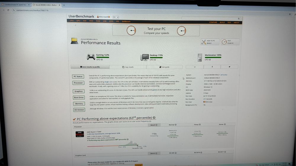Open a new browser tab
296x166 pixels.
click(64, 5)
